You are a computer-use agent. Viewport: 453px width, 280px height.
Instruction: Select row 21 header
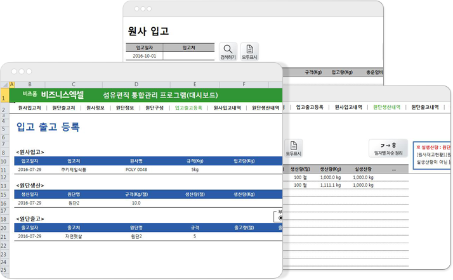4,237
